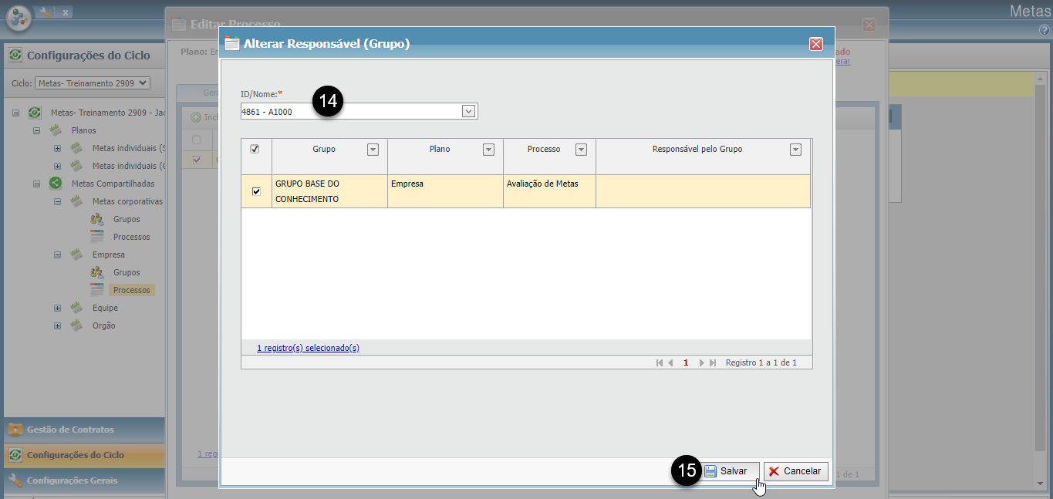Screen dimensions: 1053x499
Task: Expand the Equipe tree node
Action: click(57, 308)
